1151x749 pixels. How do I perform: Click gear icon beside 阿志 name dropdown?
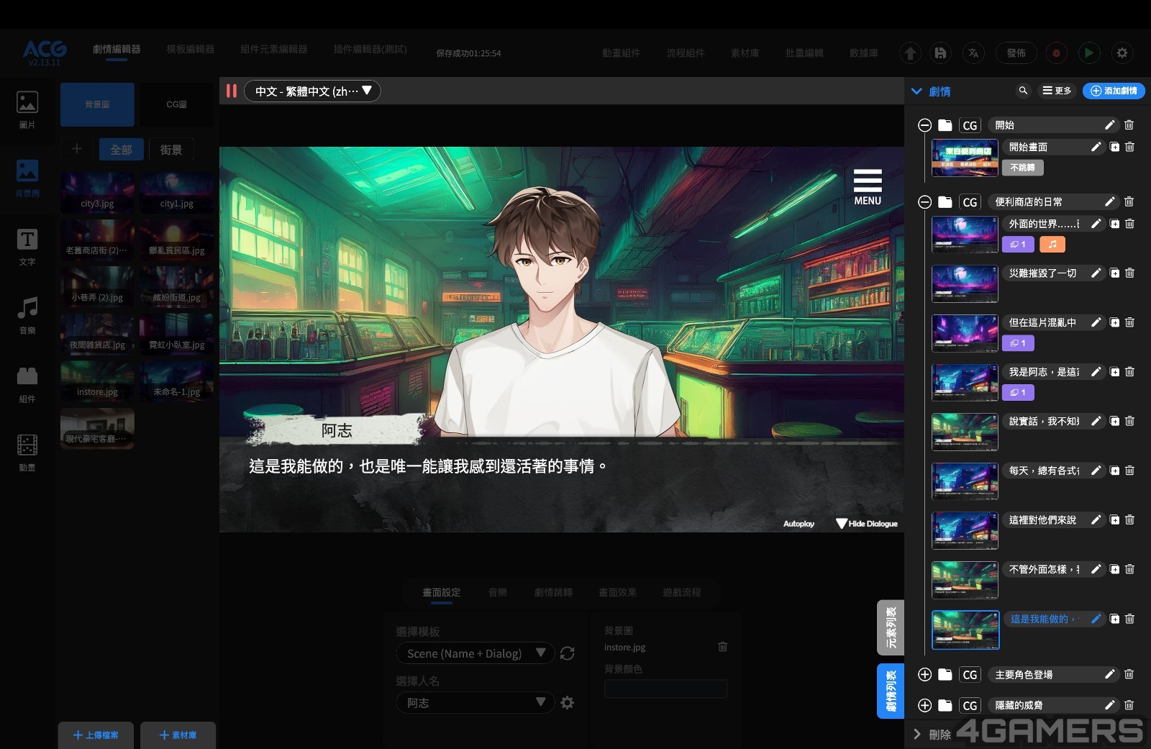568,702
